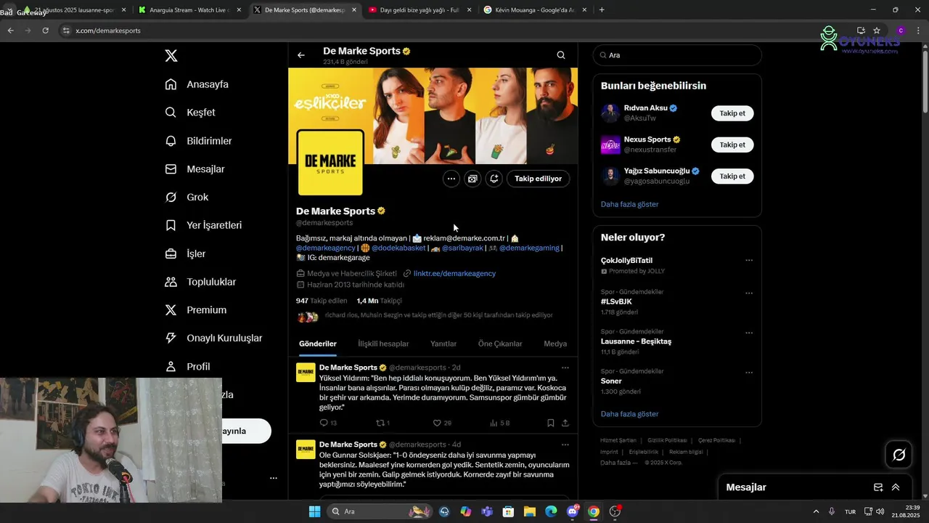Search within De Marke Sports profile
This screenshot has width=929, height=523.
[561, 55]
